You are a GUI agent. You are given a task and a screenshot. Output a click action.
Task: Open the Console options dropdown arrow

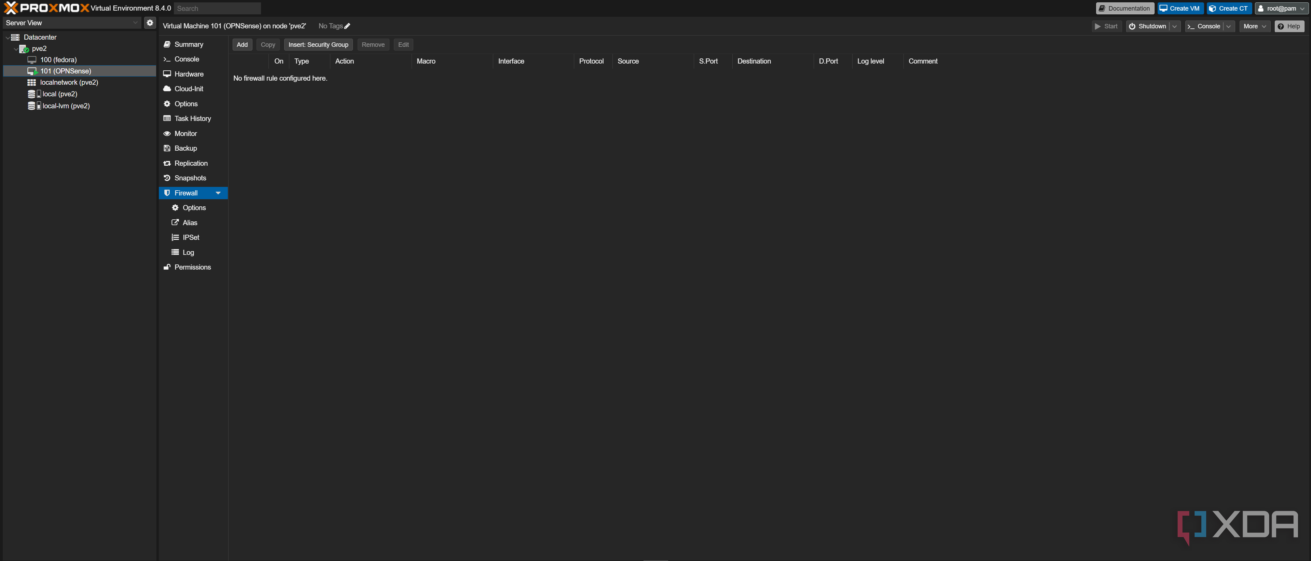click(1229, 26)
